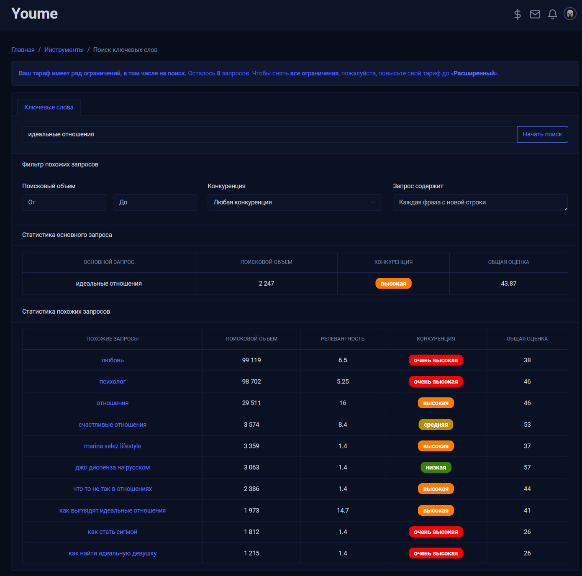Click the Релевантность column header
582x576 pixels.
point(343,339)
